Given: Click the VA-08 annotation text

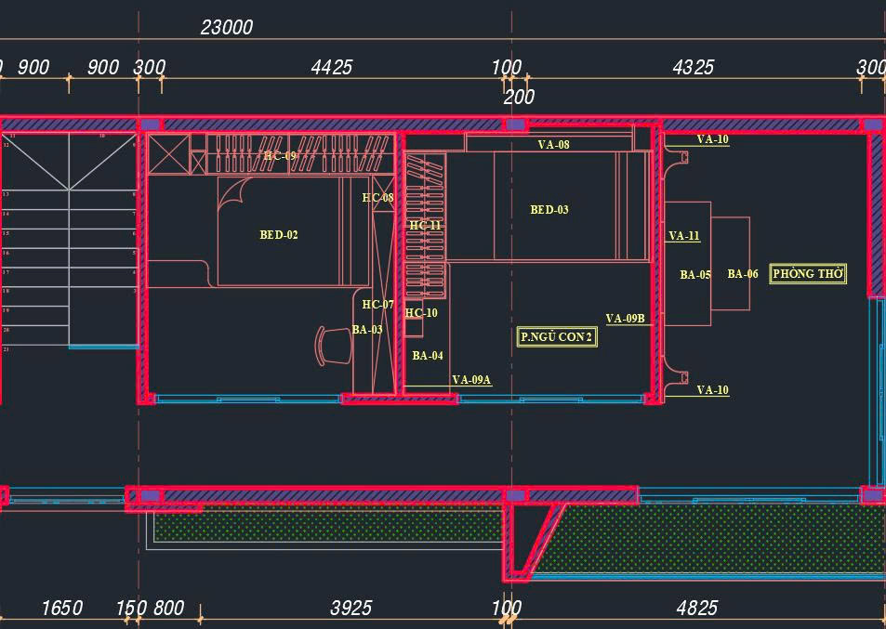Looking at the screenshot, I should [x=554, y=145].
